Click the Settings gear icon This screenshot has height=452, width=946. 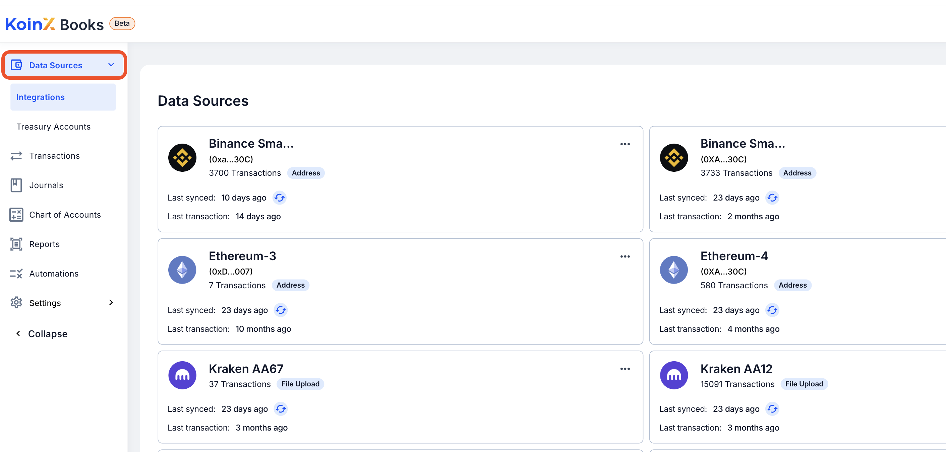[x=16, y=303]
